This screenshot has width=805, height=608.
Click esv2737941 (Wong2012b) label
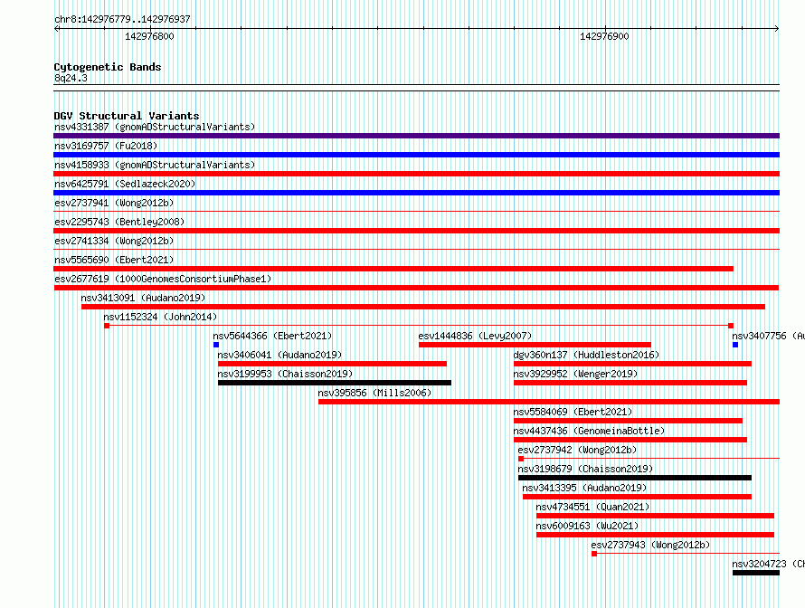pos(114,203)
